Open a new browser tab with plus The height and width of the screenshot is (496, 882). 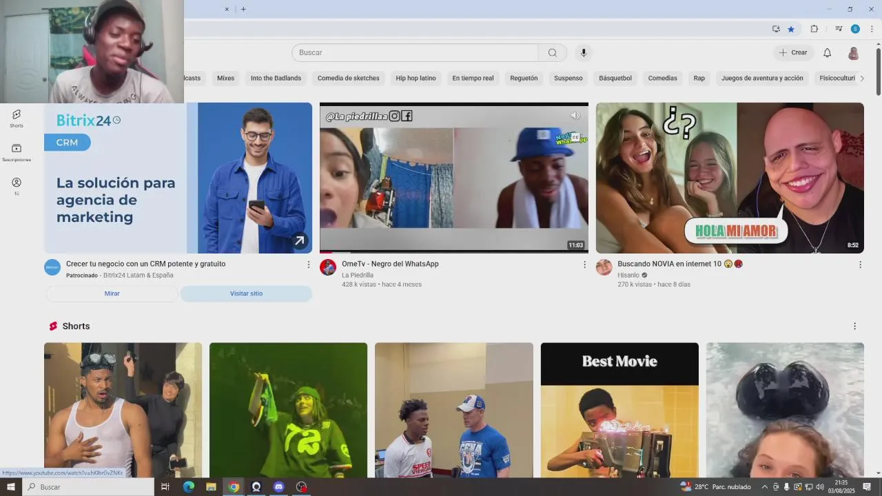(x=243, y=9)
